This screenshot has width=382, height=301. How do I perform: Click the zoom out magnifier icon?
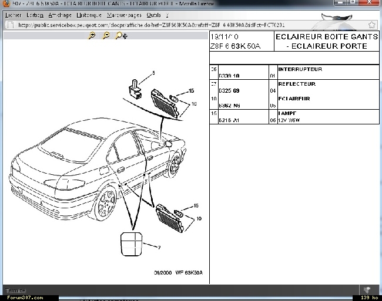(106, 36)
